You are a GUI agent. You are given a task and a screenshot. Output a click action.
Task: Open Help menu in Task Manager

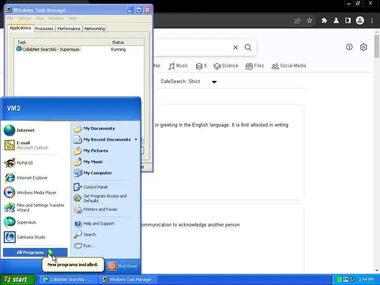coord(72,19)
